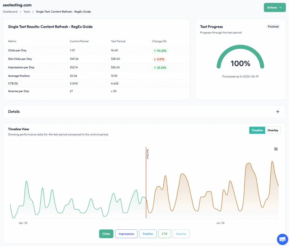Viewport: 289px width, 246px height.
Task: Open Dashboard from the breadcrumb
Action: pos(10,12)
